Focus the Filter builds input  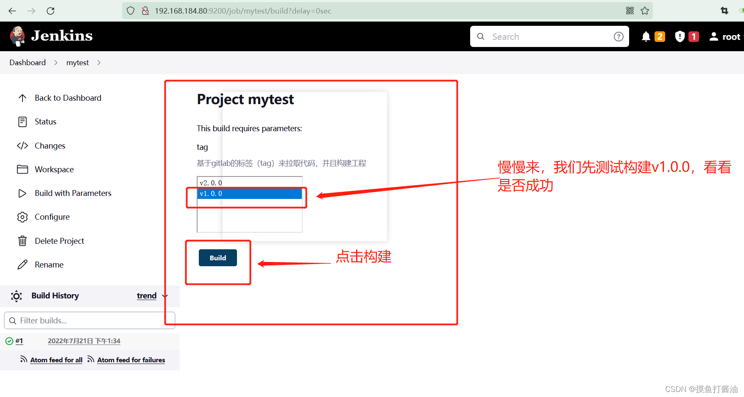89,321
